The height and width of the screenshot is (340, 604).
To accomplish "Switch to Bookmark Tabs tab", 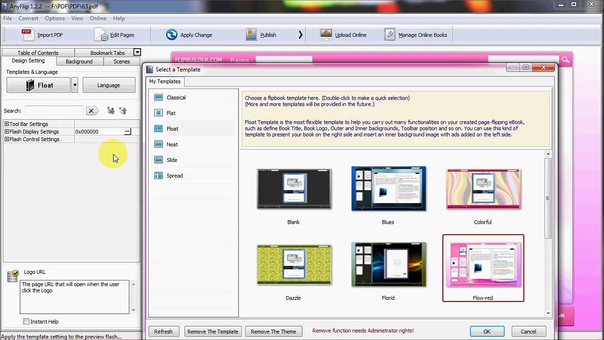I will coord(108,53).
